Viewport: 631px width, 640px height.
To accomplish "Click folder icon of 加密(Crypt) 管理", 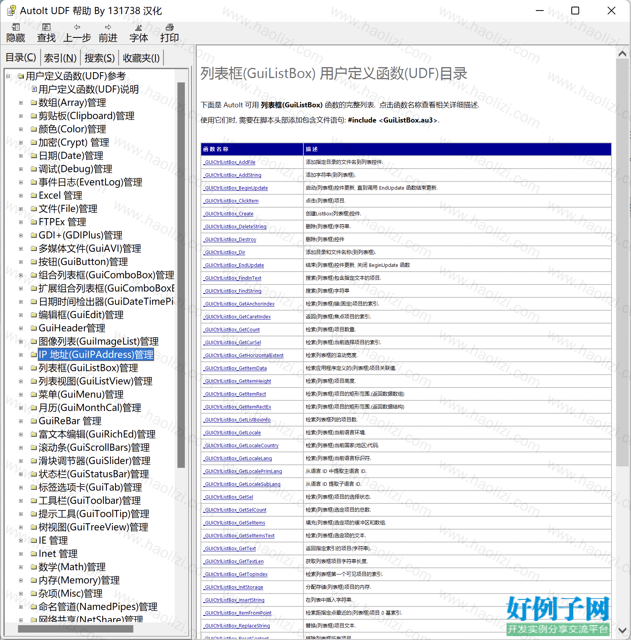I will pos(34,143).
